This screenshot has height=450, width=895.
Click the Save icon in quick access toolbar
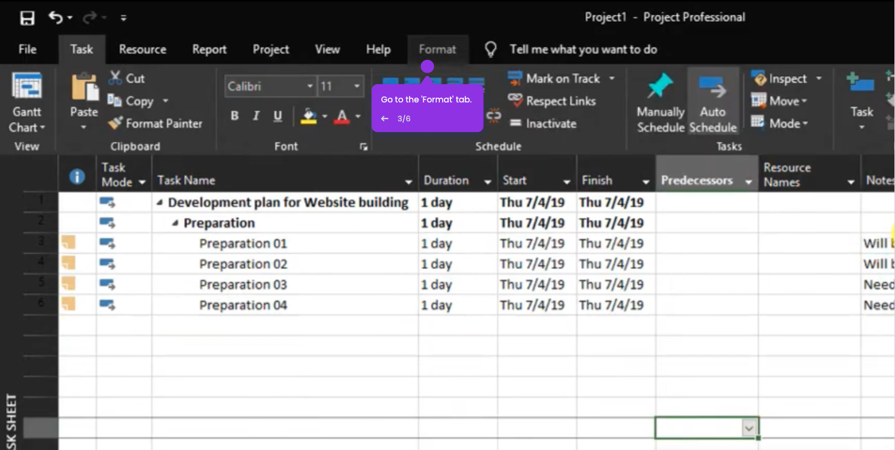coord(27,18)
